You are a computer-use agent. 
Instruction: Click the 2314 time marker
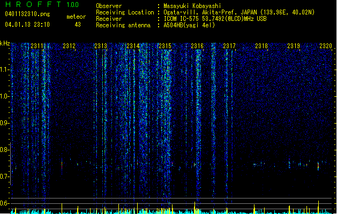click(133, 46)
